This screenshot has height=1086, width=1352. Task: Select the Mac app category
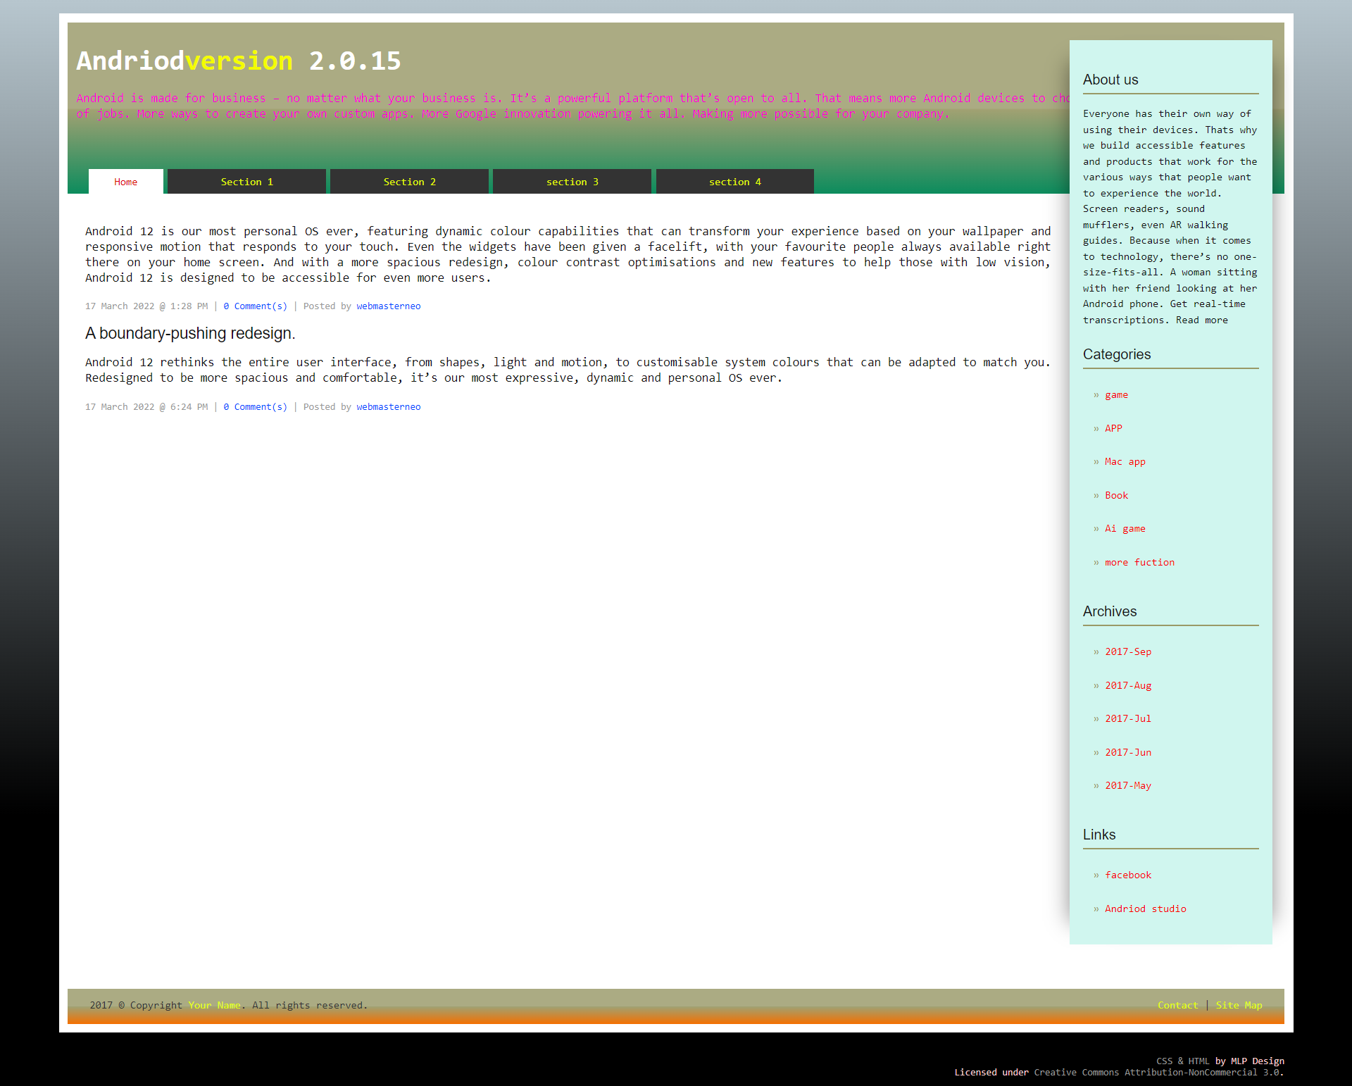click(1125, 461)
